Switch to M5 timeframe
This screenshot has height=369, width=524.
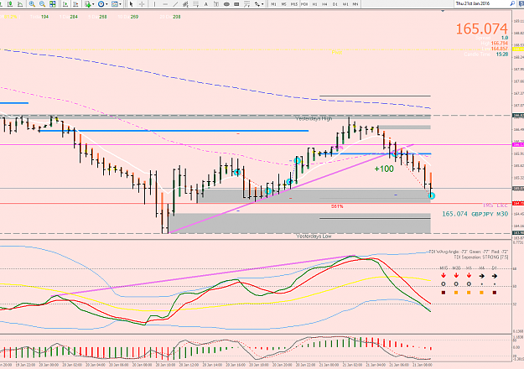pos(283,4)
